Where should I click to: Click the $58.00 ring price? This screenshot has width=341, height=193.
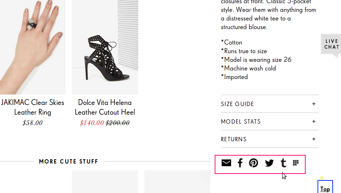32,123
